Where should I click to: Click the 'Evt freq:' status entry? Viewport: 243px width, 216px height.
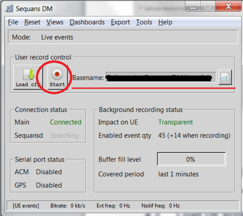106,206
